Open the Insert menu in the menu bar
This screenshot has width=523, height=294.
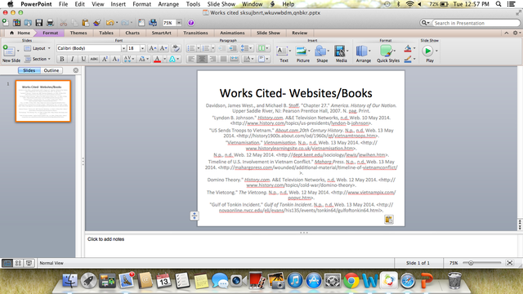[x=118, y=4]
